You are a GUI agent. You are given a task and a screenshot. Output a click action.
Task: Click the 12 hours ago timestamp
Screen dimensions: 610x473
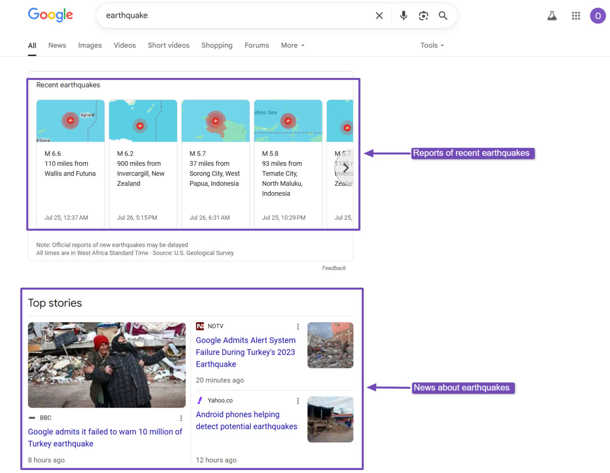point(216,460)
